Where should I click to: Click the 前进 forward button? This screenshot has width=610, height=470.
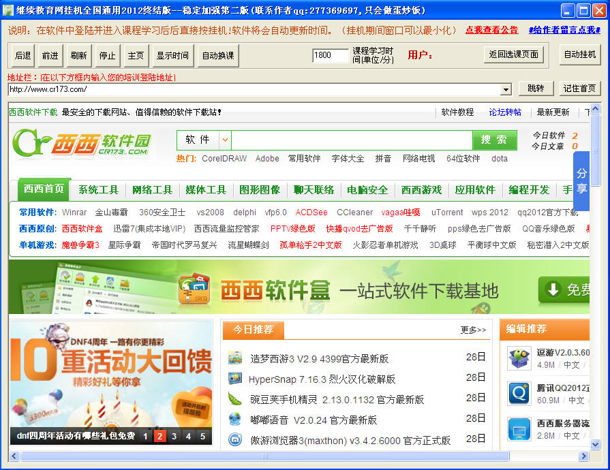(50, 56)
